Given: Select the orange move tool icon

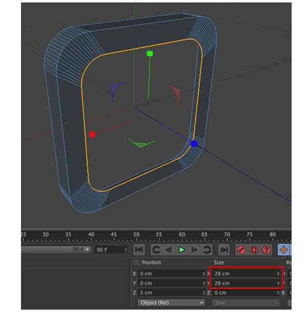Looking at the screenshot, I should coord(283,250).
